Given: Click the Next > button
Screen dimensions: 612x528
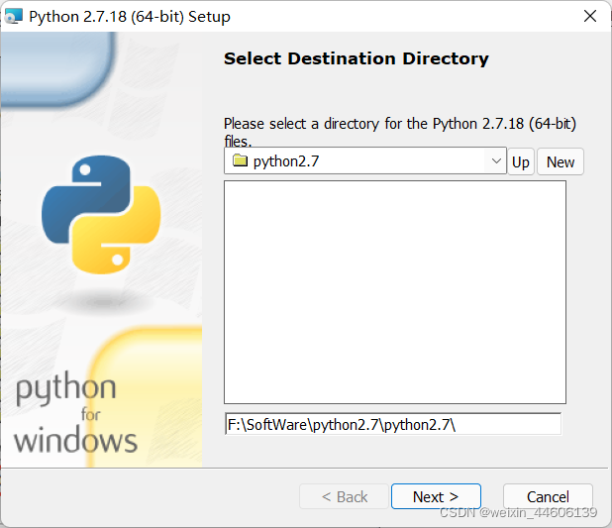Looking at the screenshot, I should (x=436, y=496).
